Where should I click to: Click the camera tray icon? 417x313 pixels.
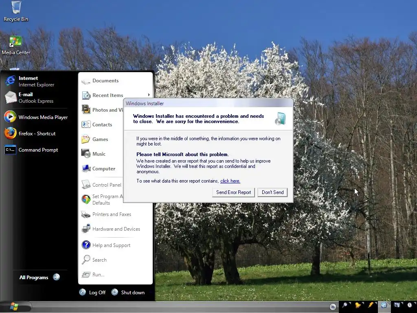(x=397, y=305)
